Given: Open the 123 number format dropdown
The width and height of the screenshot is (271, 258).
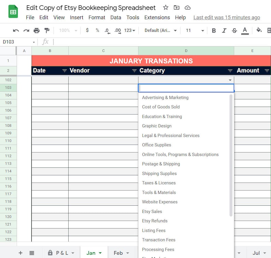Looking at the screenshot, I should tap(129, 30).
